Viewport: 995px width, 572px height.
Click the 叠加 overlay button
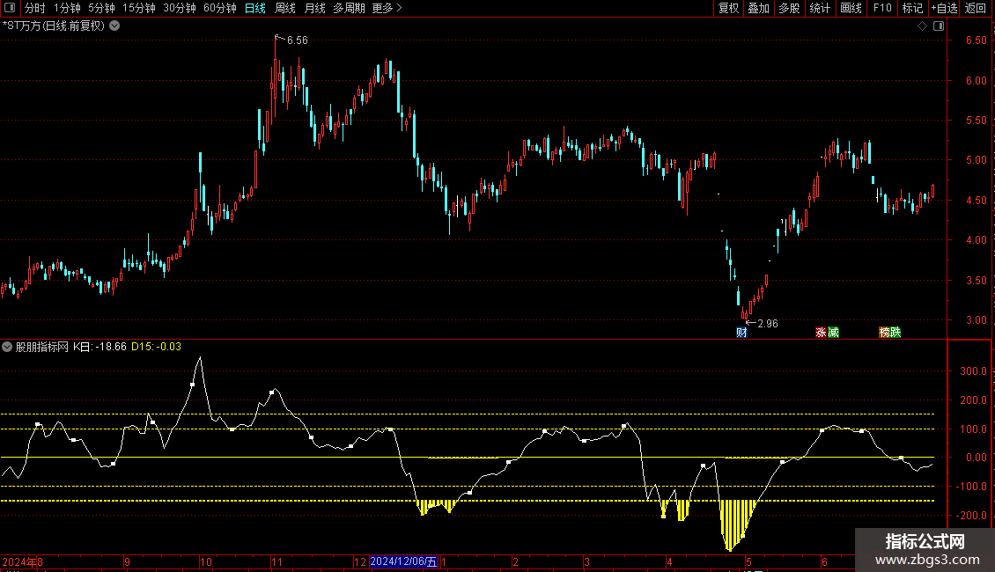pos(758,8)
